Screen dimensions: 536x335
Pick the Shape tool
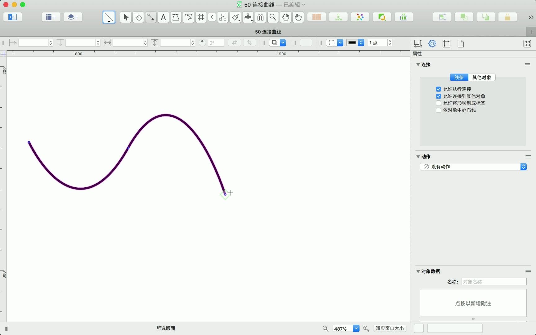(x=138, y=17)
